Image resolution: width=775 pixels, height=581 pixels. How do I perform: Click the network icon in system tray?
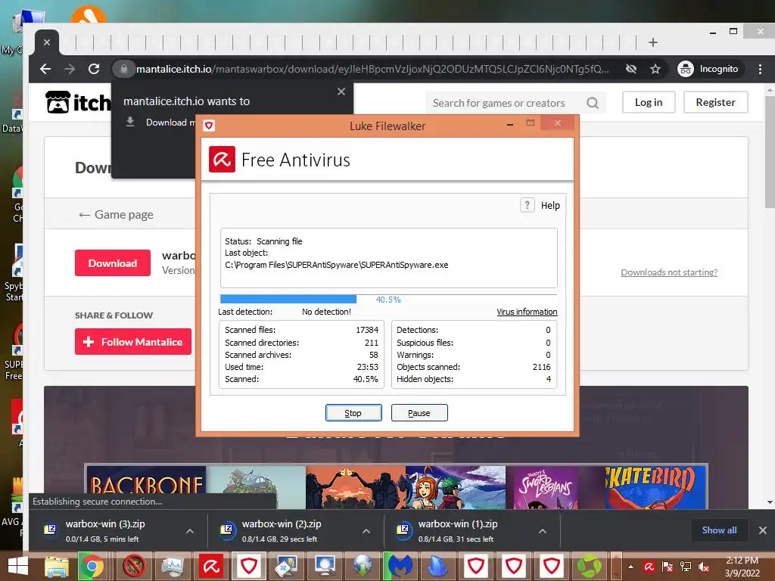coord(686,567)
